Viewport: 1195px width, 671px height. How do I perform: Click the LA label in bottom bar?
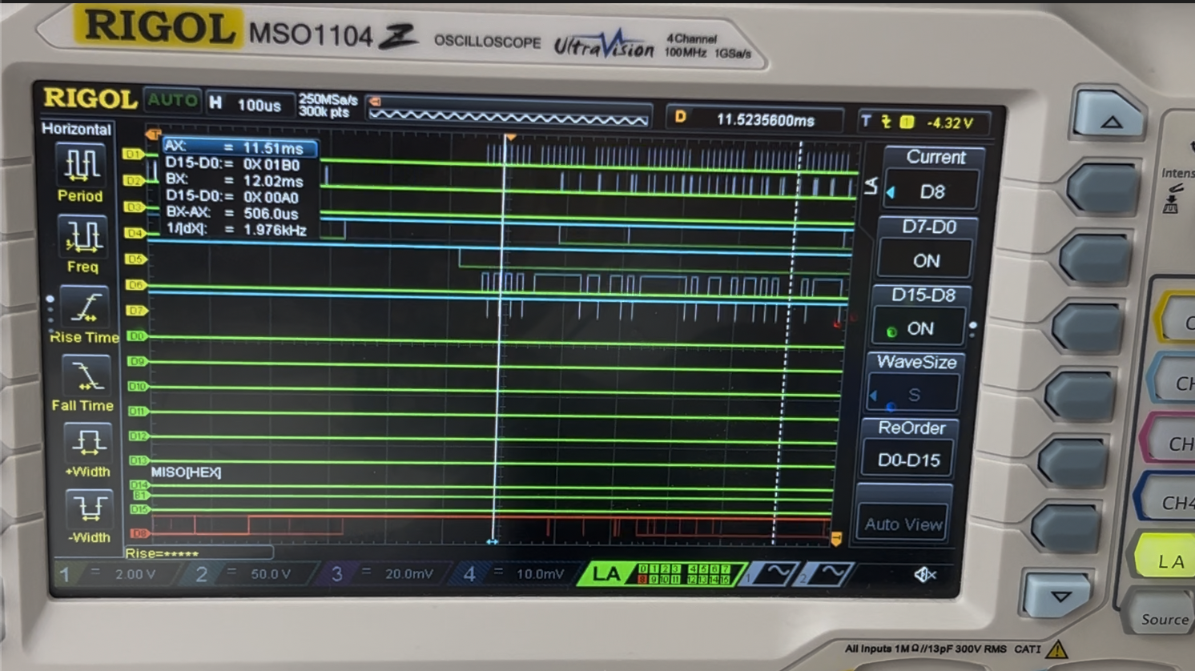pos(606,573)
